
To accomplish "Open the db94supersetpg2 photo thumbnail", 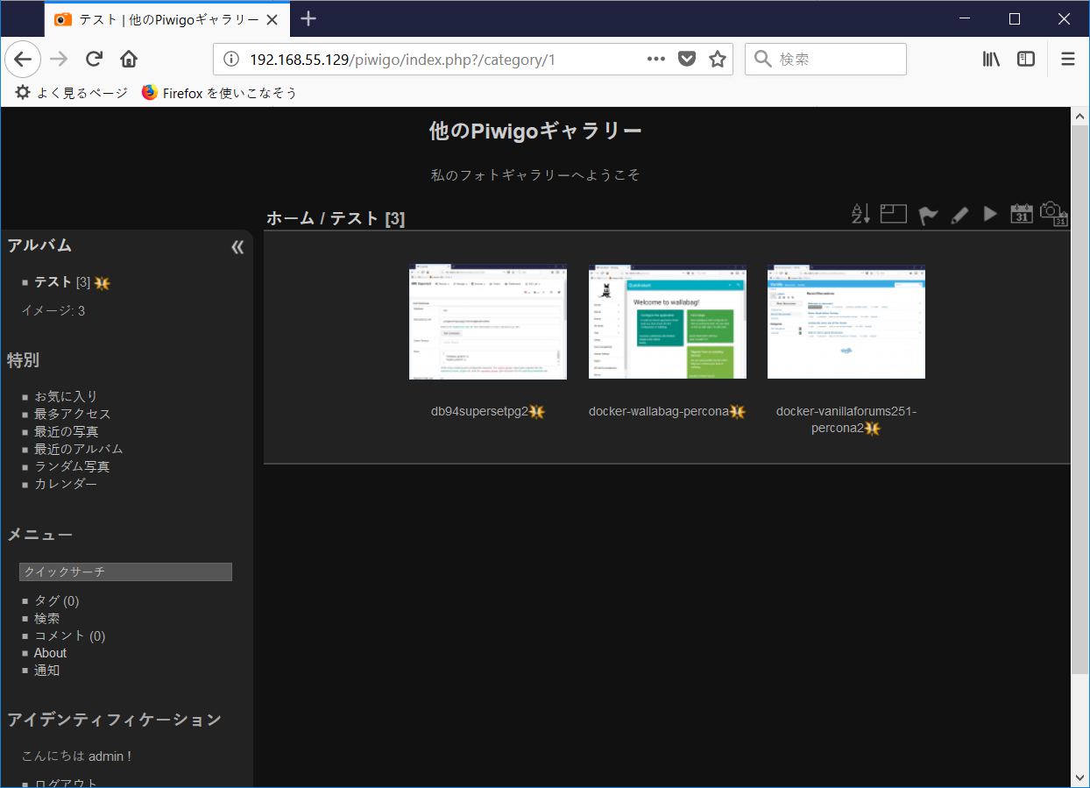I will [x=487, y=322].
